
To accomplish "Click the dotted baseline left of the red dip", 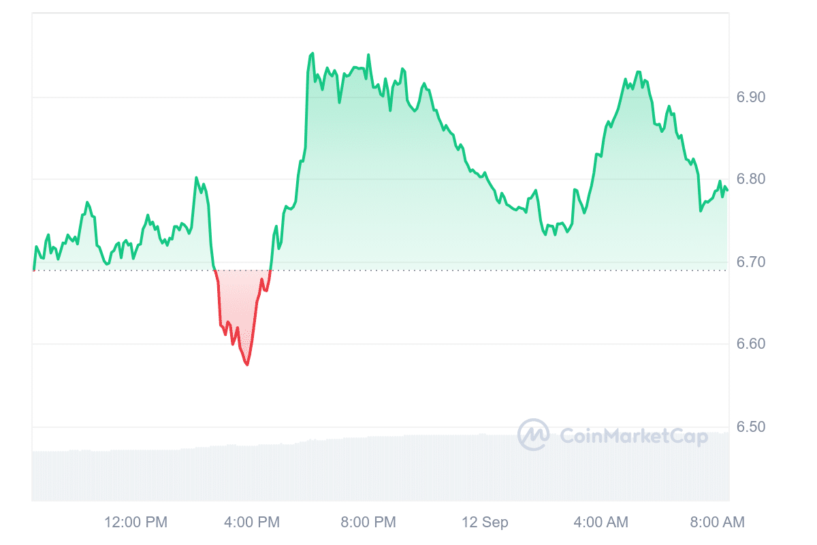I will [x=123, y=270].
